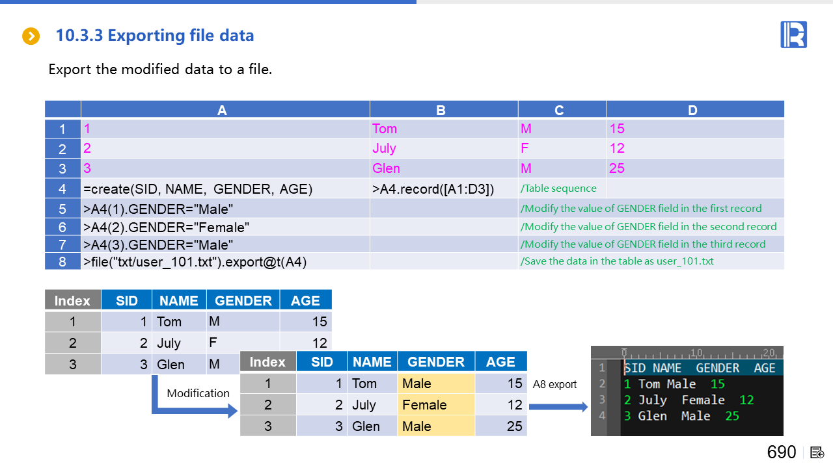Click the green "/Table sequence" comment

tap(558, 188)
